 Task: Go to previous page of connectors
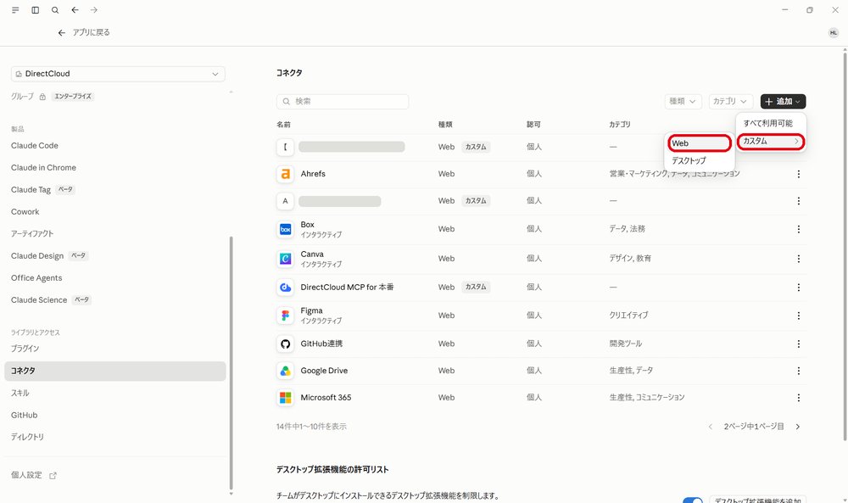(710, 427)
